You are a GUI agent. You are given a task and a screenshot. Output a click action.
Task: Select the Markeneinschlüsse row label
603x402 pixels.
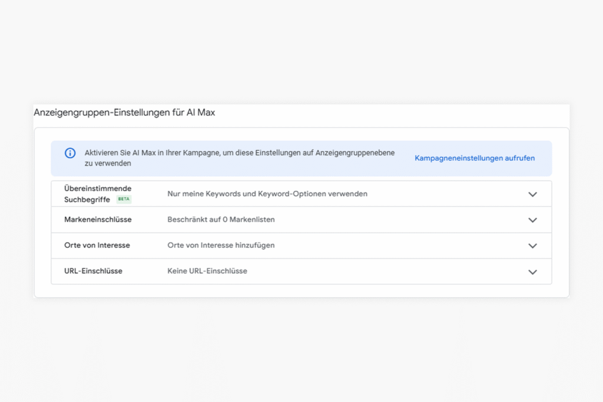[97, 220]
